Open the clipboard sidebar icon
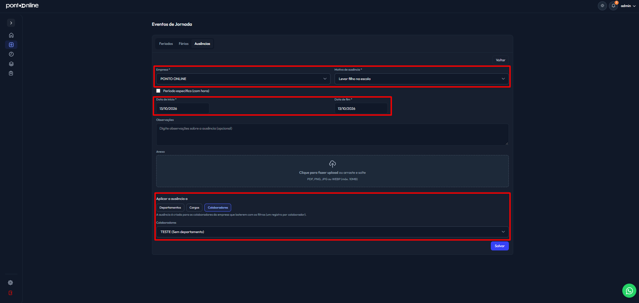This screenshot has width=639, height=303. pos(11,74)
